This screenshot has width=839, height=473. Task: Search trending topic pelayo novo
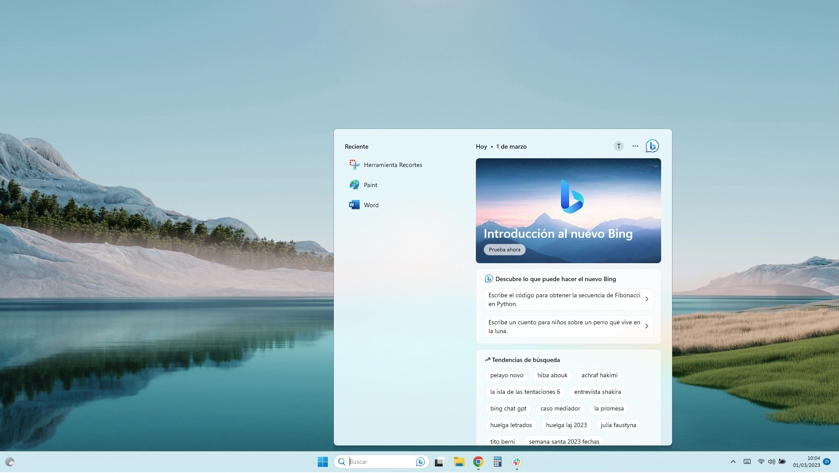(x=506, y=376)
